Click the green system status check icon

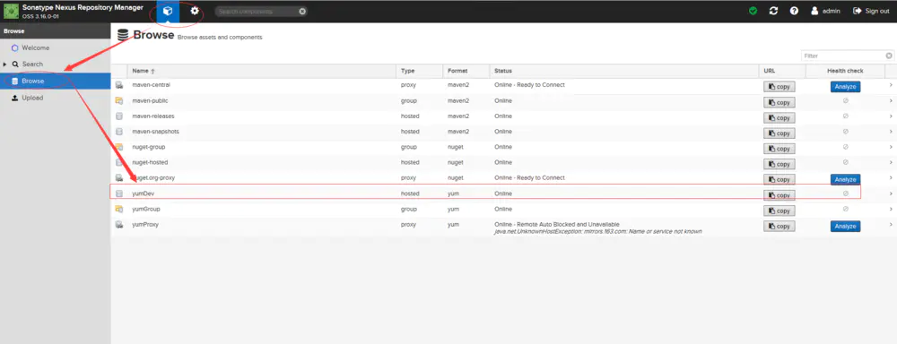[x=753, y=11]
